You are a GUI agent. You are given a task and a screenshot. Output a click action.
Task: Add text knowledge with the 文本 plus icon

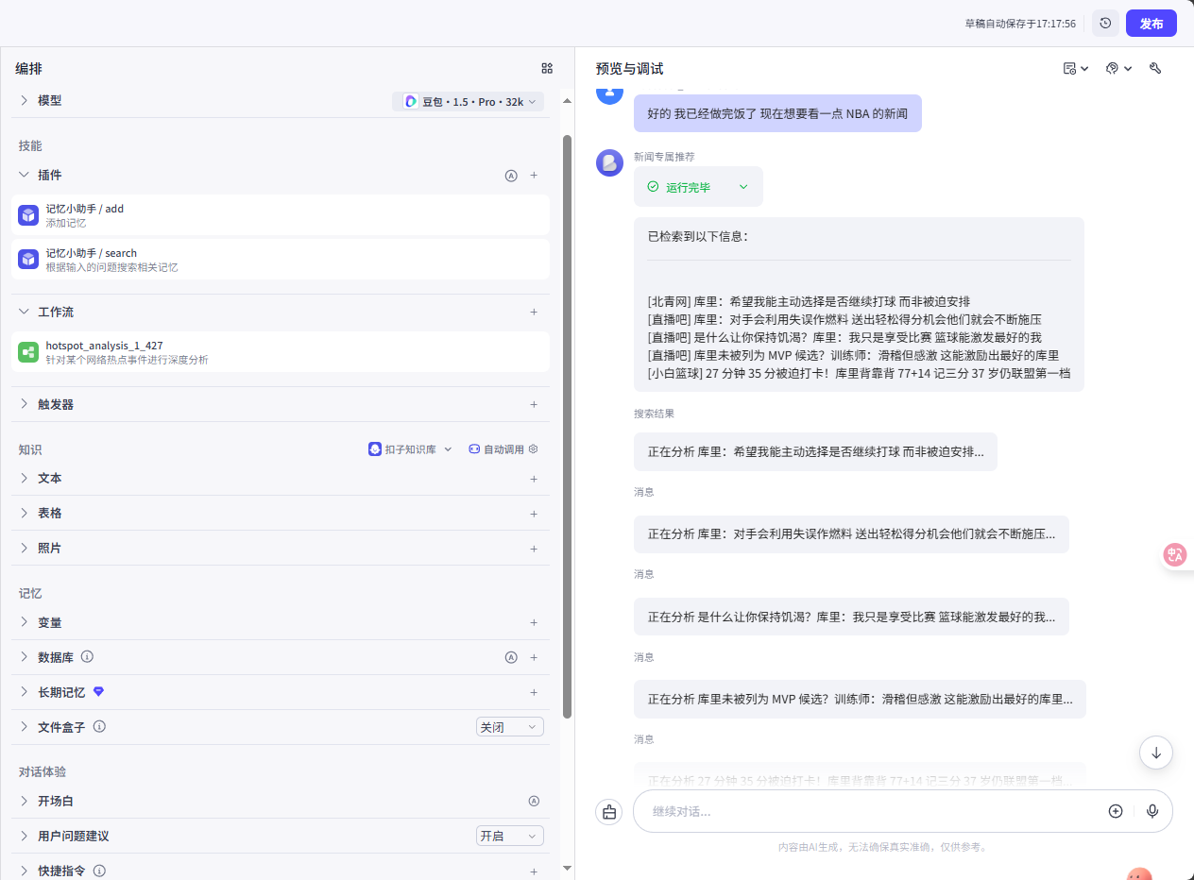coord(534,479)
